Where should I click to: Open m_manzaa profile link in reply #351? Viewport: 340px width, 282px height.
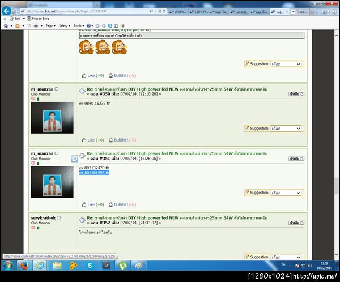42,153
